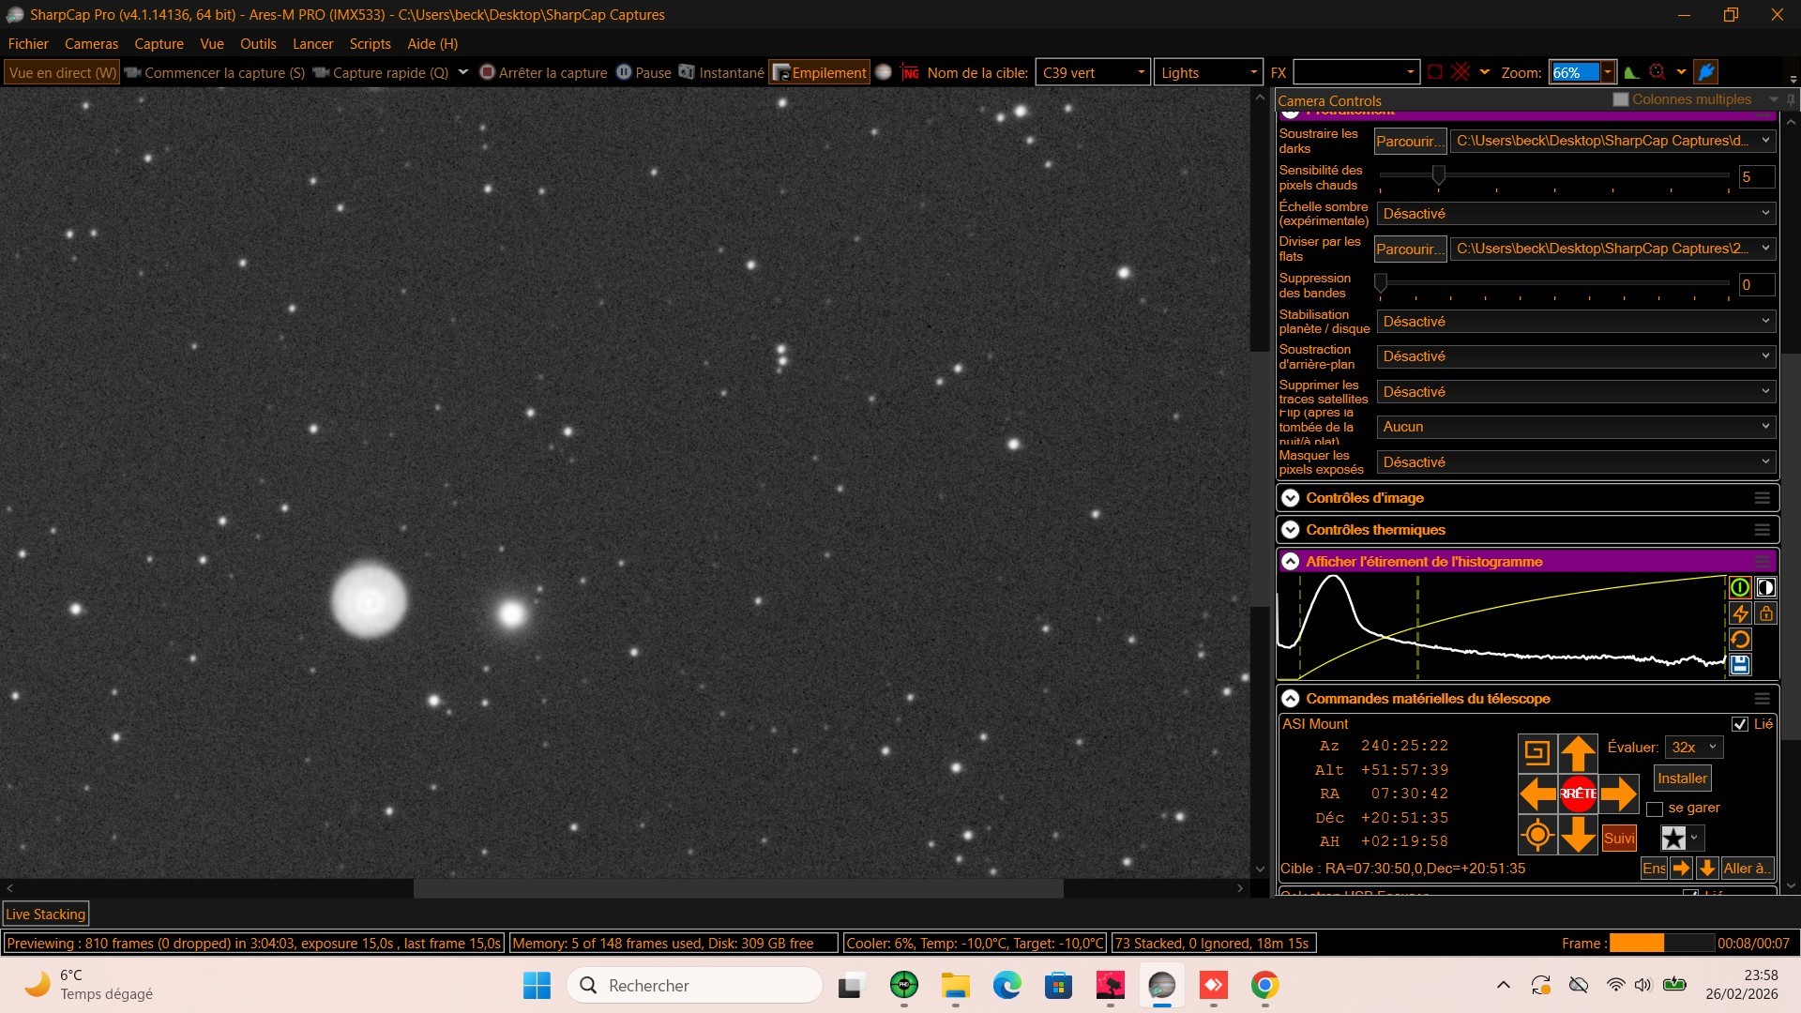Move the mount with the large right arrow
The image size is (1801, 1013).
pyautogui.click(x=1619, y=794)
